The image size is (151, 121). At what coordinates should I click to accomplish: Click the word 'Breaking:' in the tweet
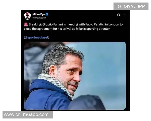(x=35, y=24)
